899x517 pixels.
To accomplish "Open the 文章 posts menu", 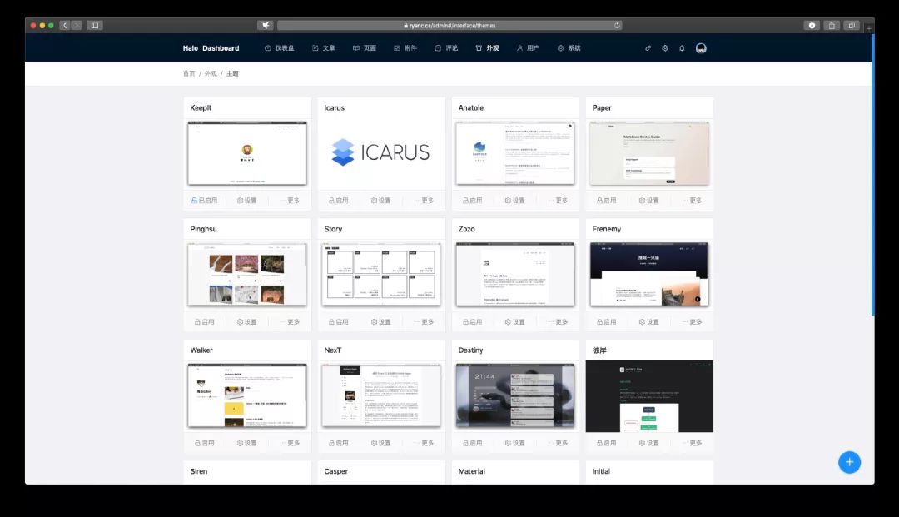I will click(x=323, y=48).
